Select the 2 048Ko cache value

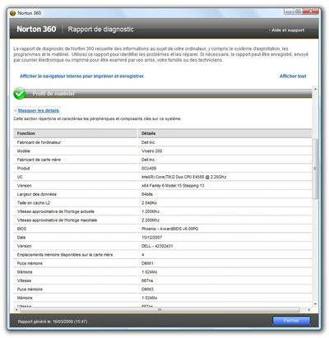pyautogui.click(x=149, y=203)
